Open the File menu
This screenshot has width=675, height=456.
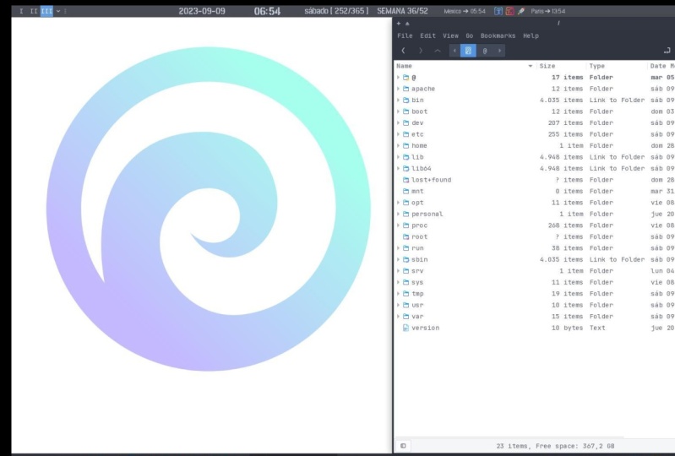[x=405, y=35]
